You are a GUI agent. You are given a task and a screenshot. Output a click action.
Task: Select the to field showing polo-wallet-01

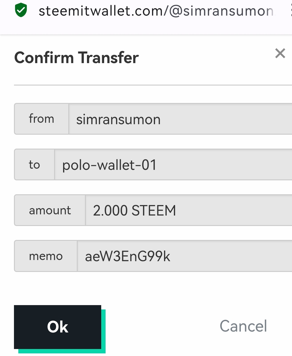pyautogui.click(x=173, y=165)
